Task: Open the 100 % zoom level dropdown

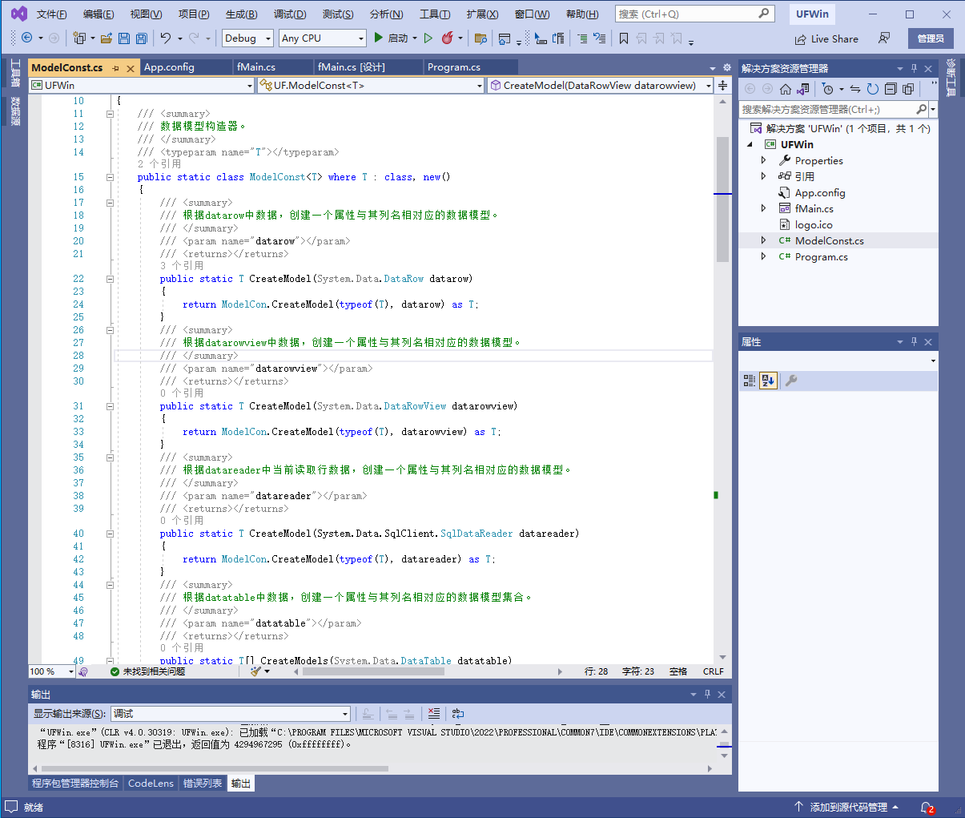Action: tap(52, 671)
